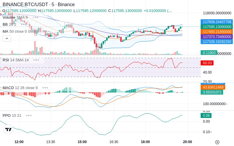Click the purple 117373.73480000 MA price tag
Screen dimensions: 234x146
[217, 37]
